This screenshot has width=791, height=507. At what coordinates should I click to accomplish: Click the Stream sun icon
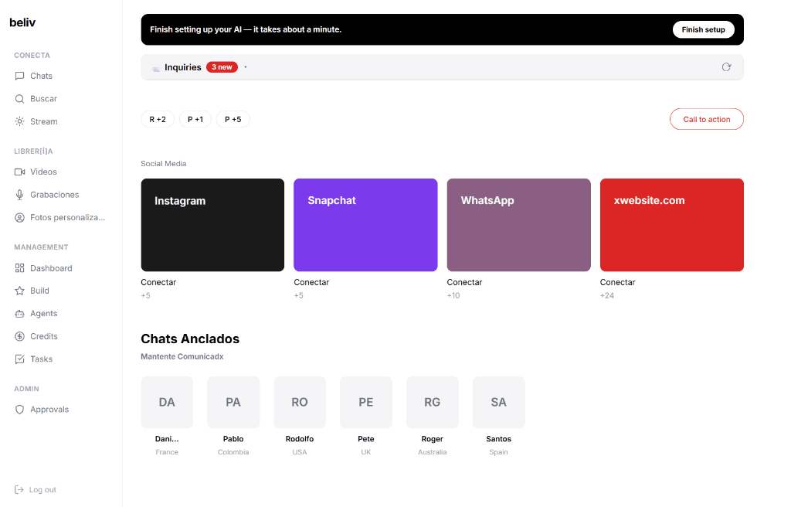[x=19, y=121]
